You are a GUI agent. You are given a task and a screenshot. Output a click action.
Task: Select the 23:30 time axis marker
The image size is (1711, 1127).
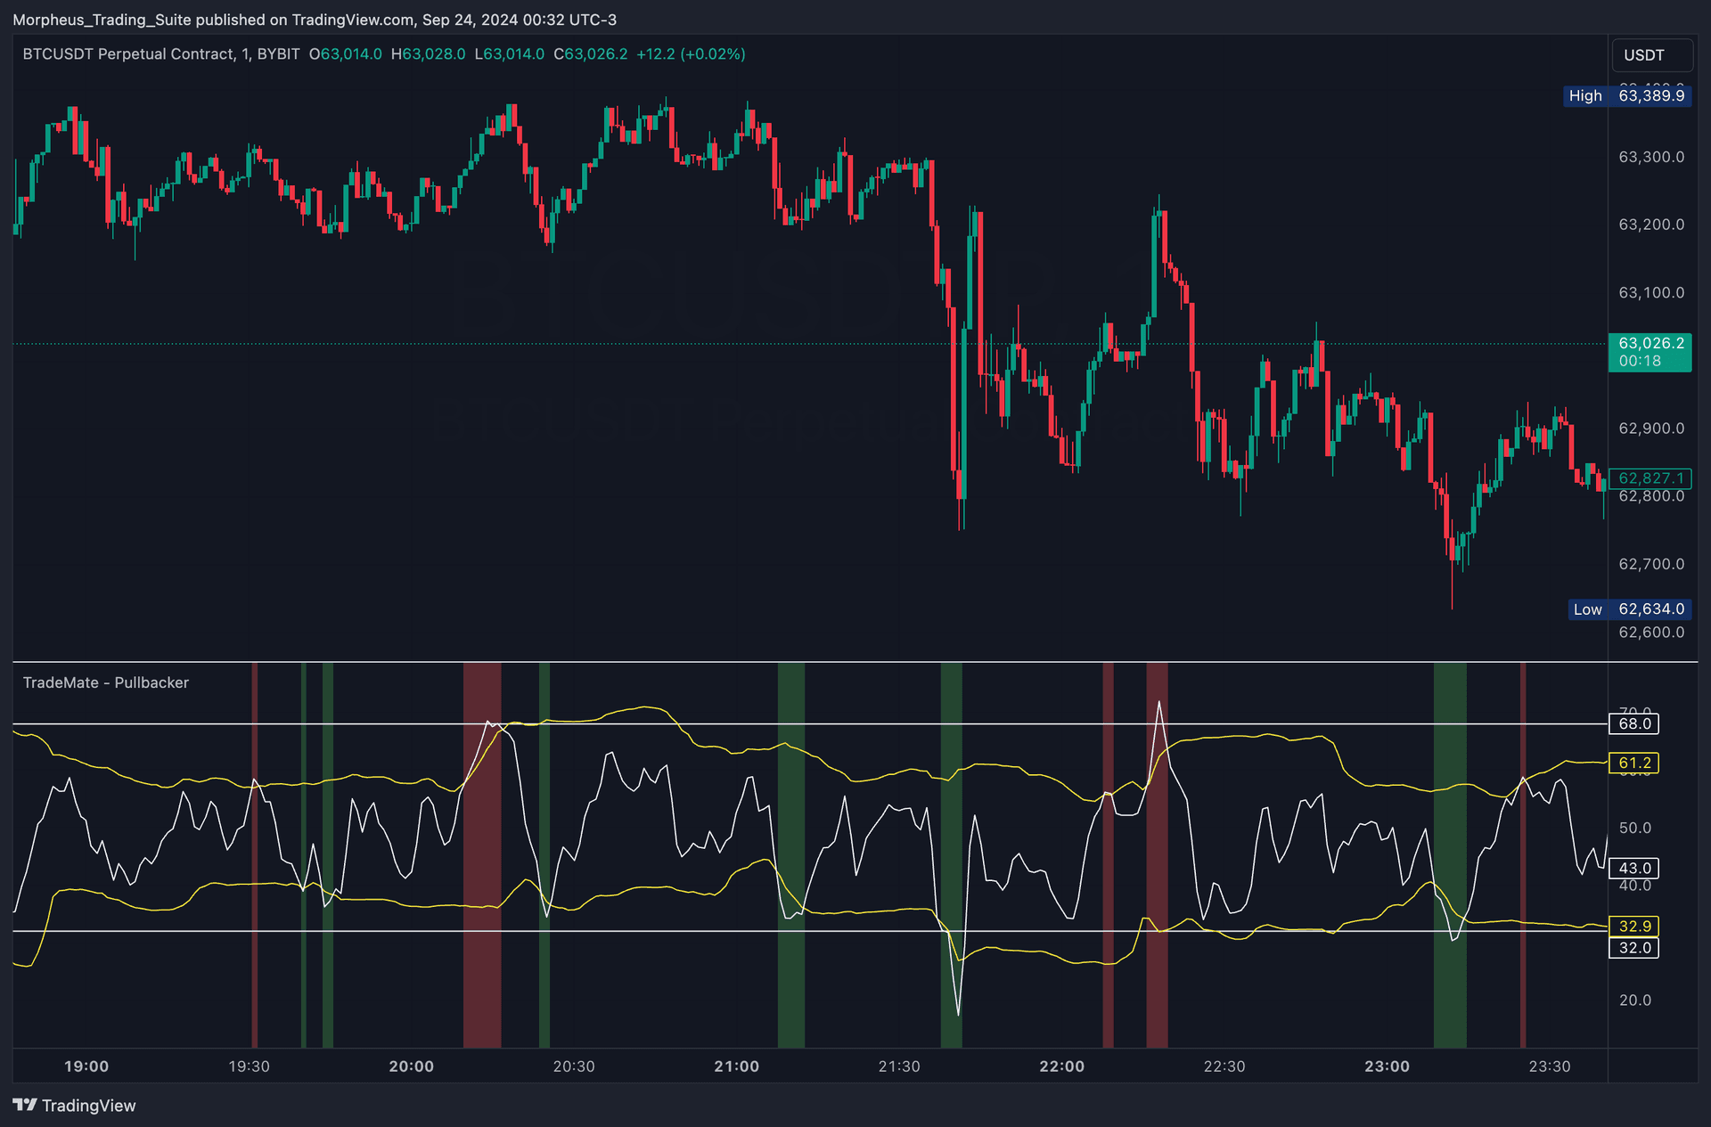(1549, 1066)
